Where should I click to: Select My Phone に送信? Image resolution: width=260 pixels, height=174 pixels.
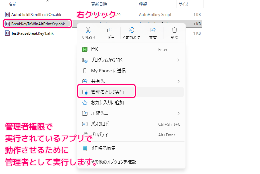click(131, 71)
